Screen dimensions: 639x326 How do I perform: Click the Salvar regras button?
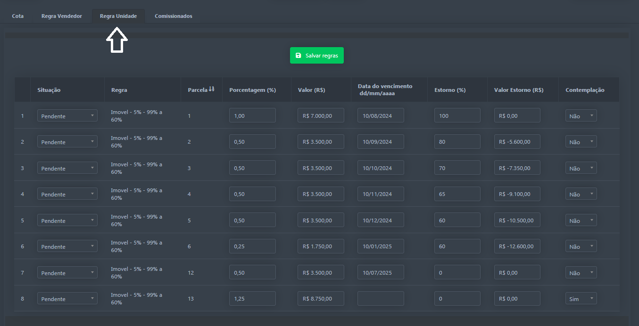(316, 55)
